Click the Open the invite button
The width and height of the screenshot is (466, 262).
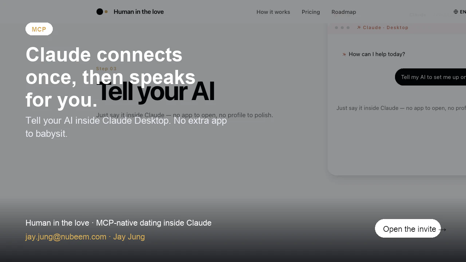pos(408,229)
